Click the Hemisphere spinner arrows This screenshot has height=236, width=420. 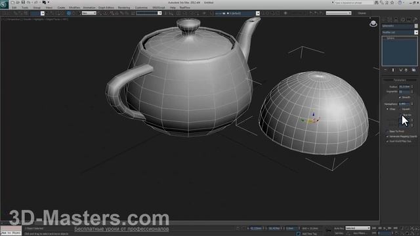tap(412, 104)
